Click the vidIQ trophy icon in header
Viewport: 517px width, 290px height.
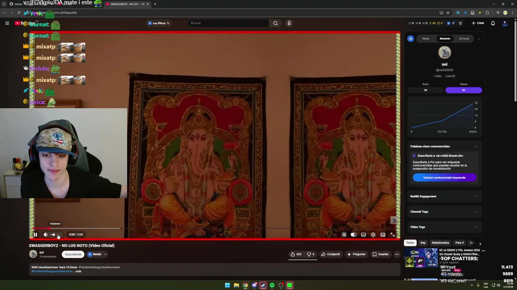point(460,23)
